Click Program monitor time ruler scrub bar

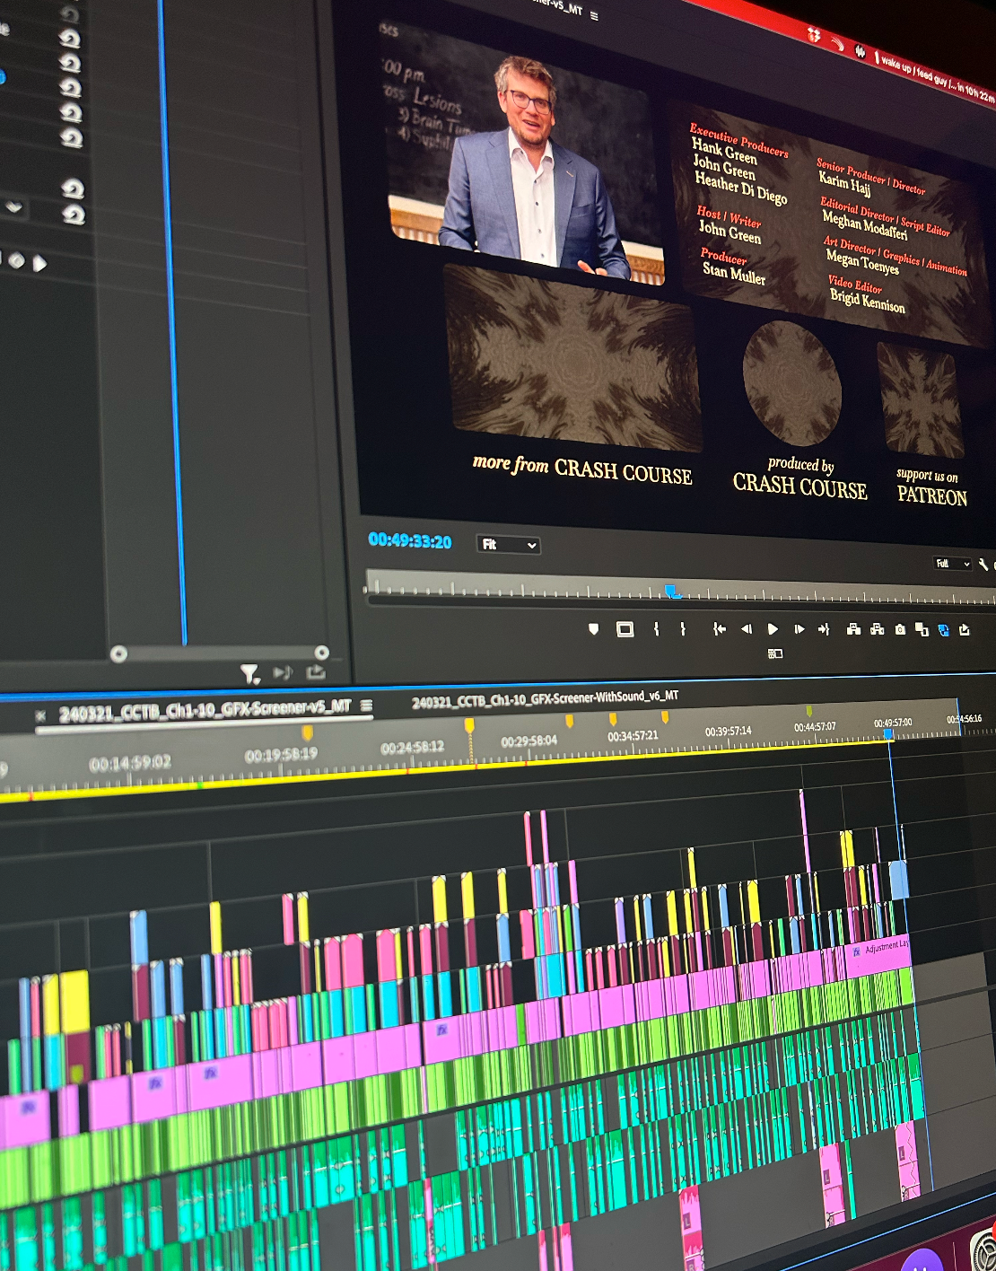(679, 590)
